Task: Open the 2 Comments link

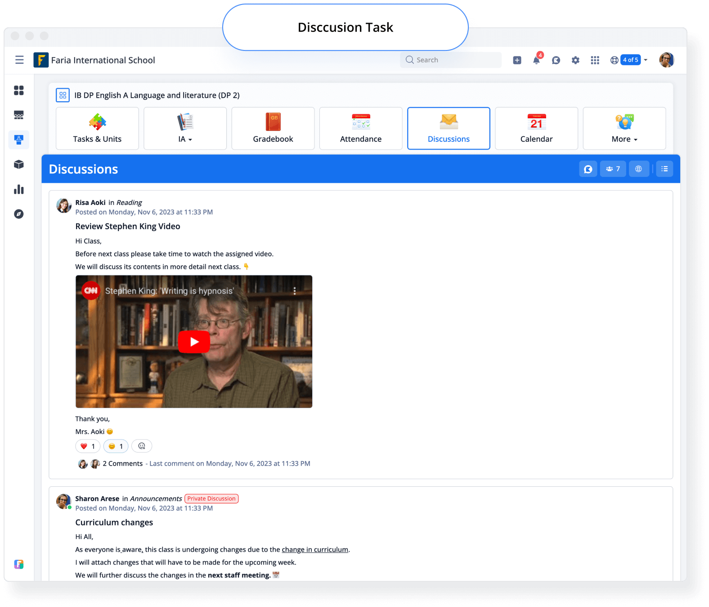Action: 122,463
